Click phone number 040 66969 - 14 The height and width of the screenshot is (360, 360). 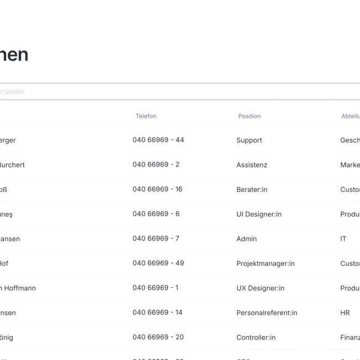157,312
